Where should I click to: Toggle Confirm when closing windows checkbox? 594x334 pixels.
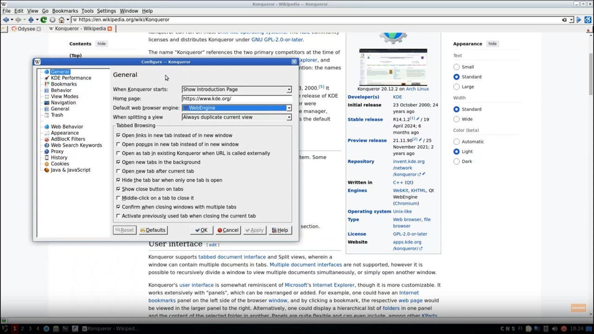pyautogui.click(x=118, y=207)
